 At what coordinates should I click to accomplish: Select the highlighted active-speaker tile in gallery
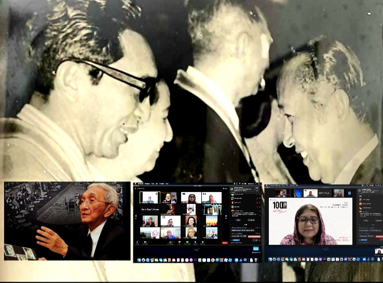click(150, 198)
